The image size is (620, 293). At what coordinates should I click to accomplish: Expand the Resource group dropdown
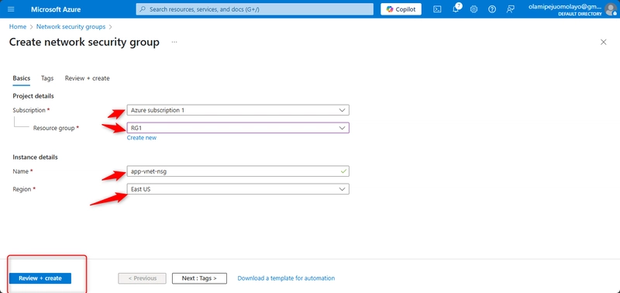pos(238,128)
